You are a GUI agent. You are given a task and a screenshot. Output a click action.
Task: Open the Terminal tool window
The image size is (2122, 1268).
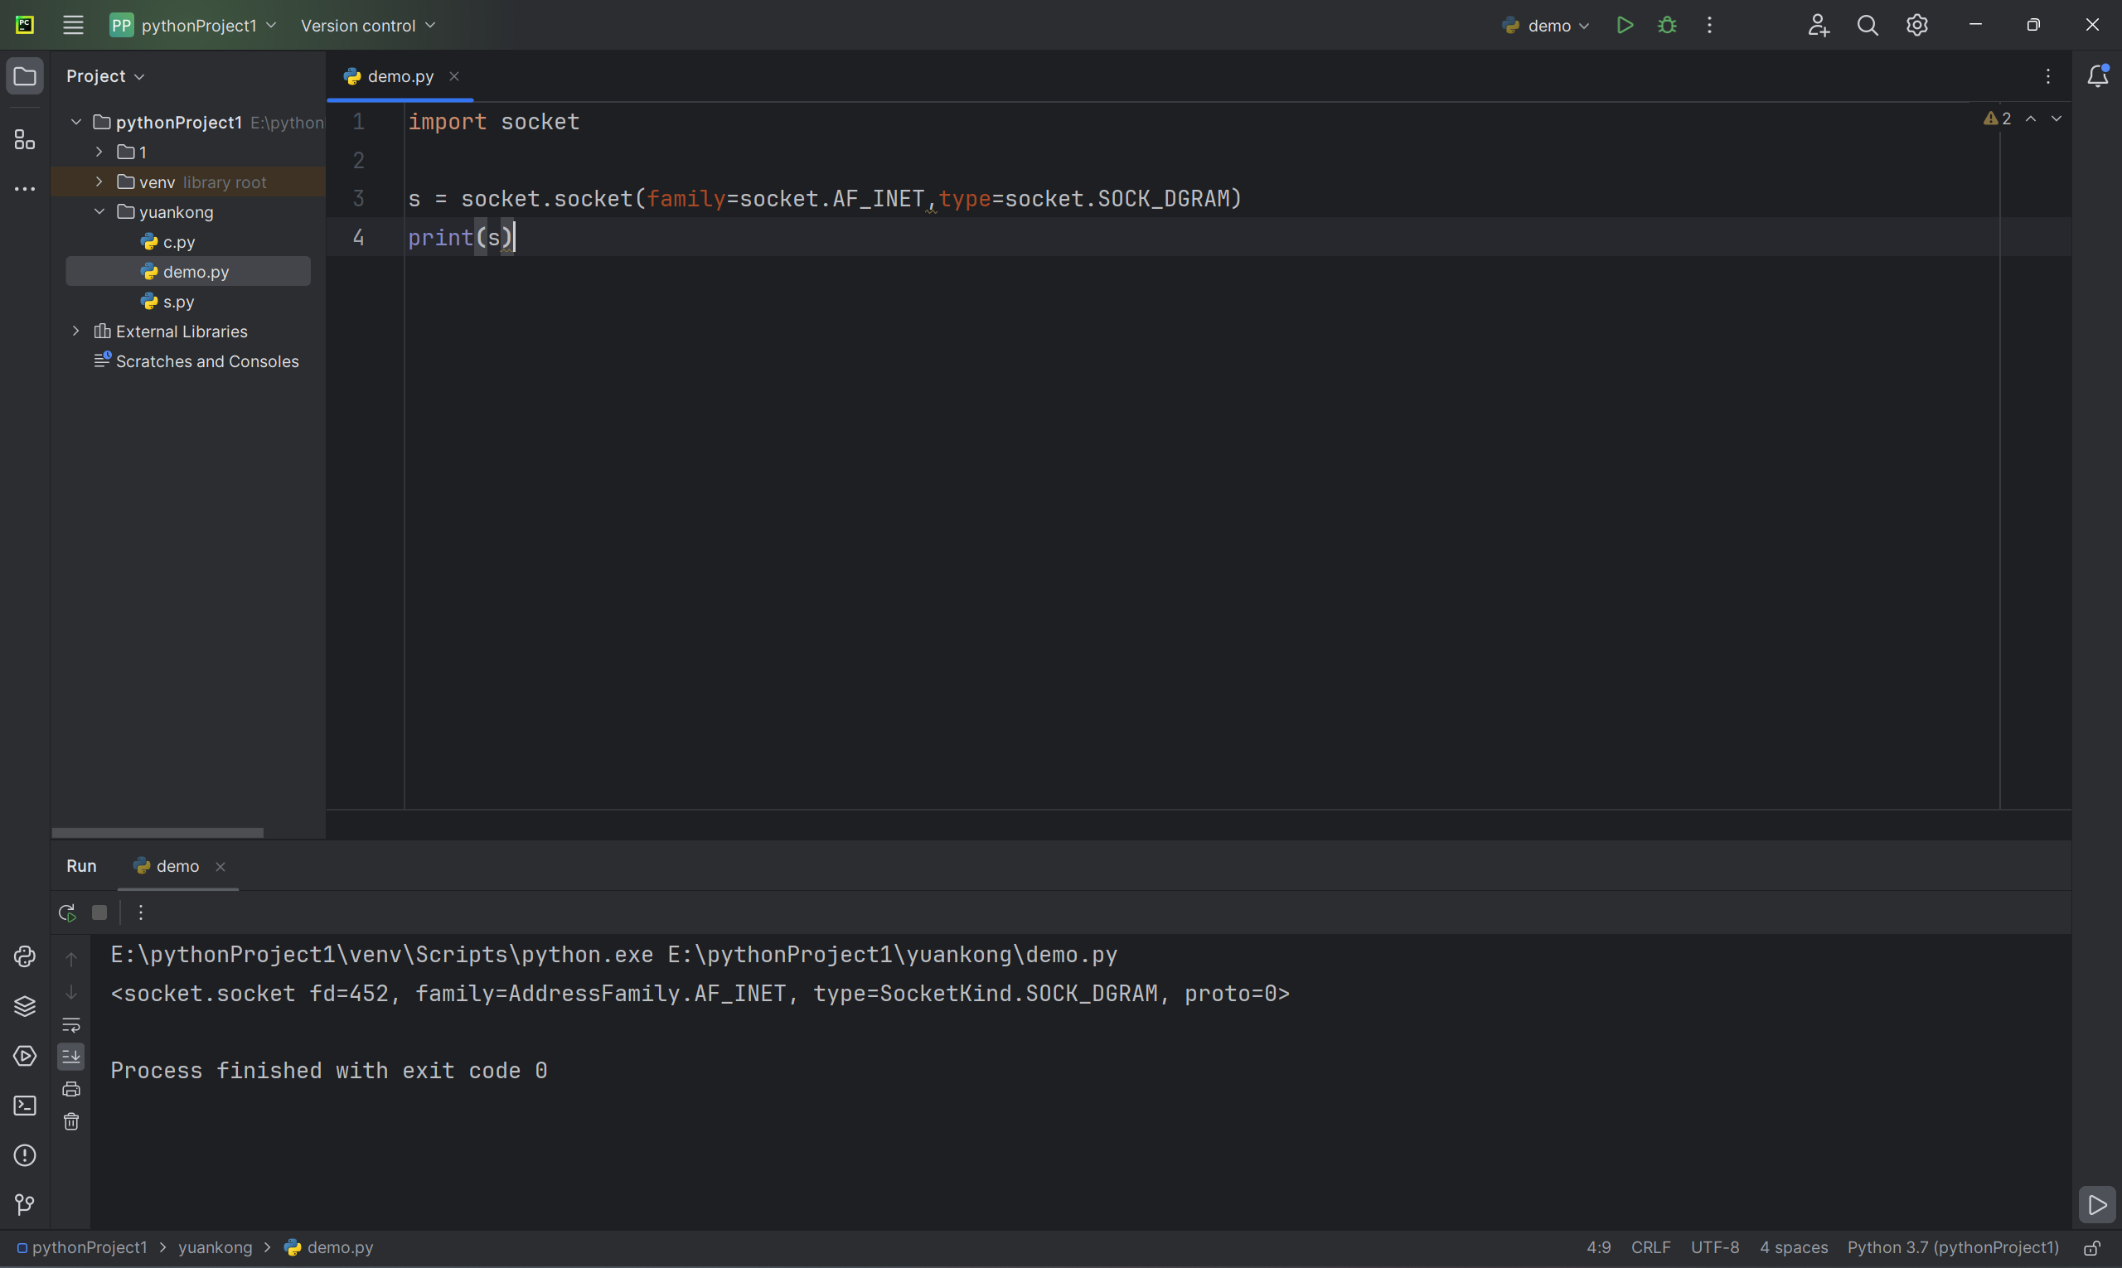(25, 1105)
